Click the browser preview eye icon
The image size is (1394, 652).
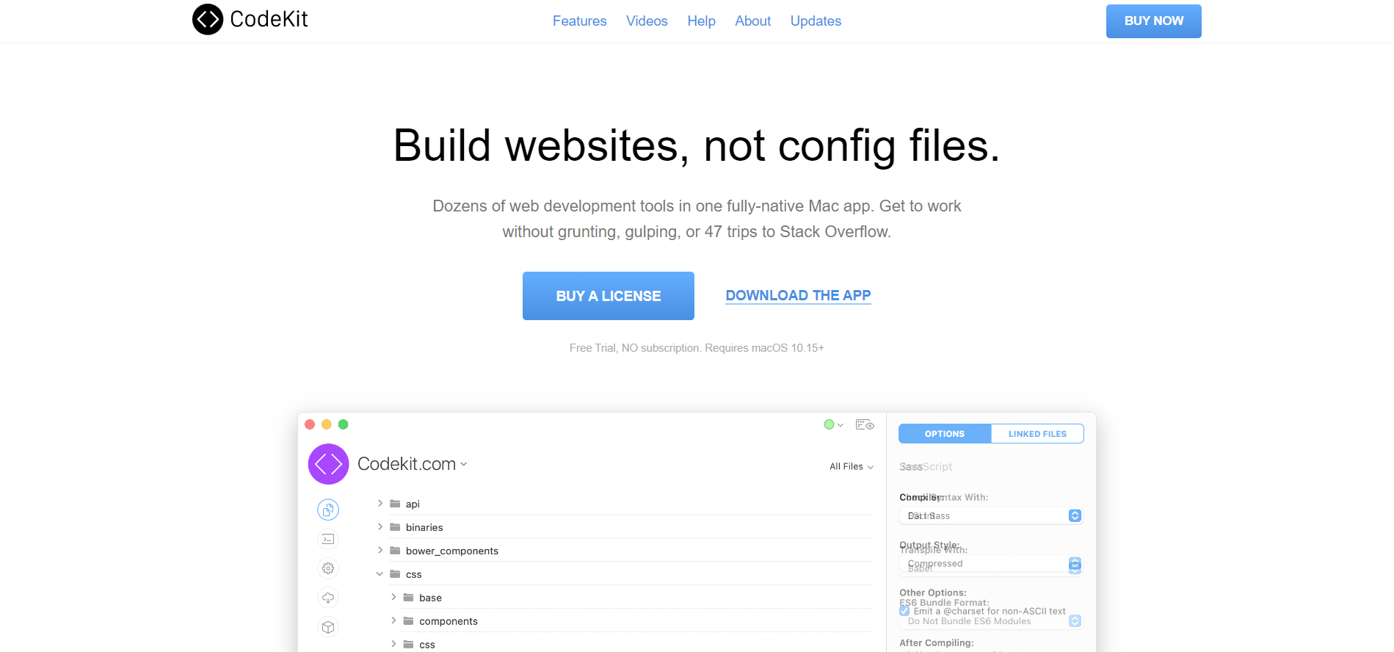point(865,424)
